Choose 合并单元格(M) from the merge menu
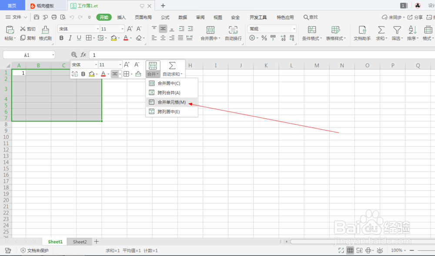Screen dimensions: 435x256 (x=172, y=102)
